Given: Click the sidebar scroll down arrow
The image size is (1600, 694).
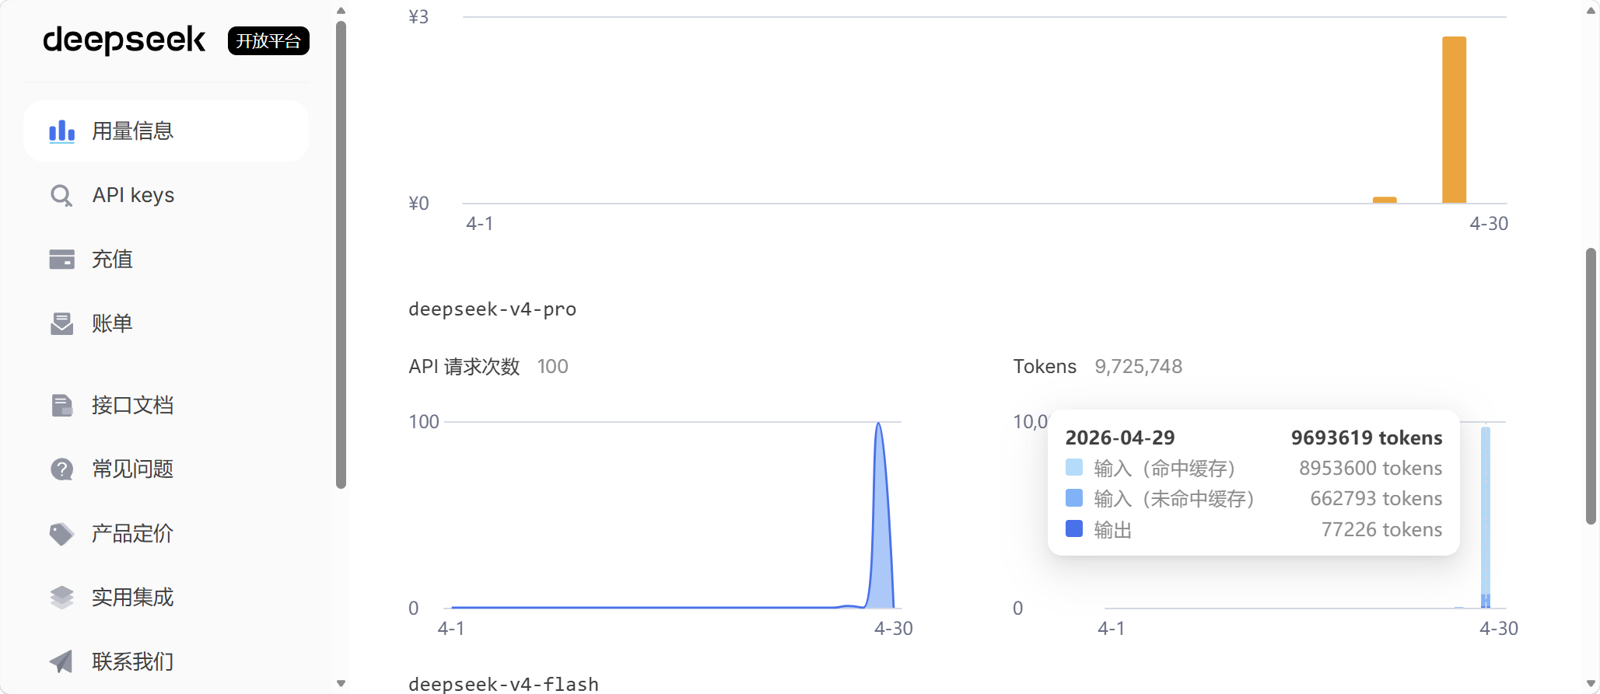Looking at the screenshot, I should tap(341, 684).
